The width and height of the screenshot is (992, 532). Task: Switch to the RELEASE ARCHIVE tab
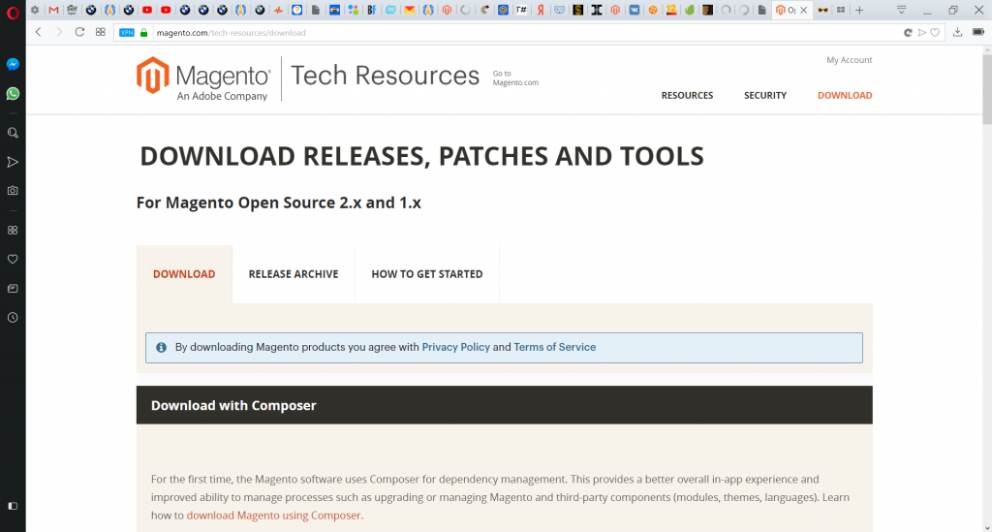click(x=294, y=274)
